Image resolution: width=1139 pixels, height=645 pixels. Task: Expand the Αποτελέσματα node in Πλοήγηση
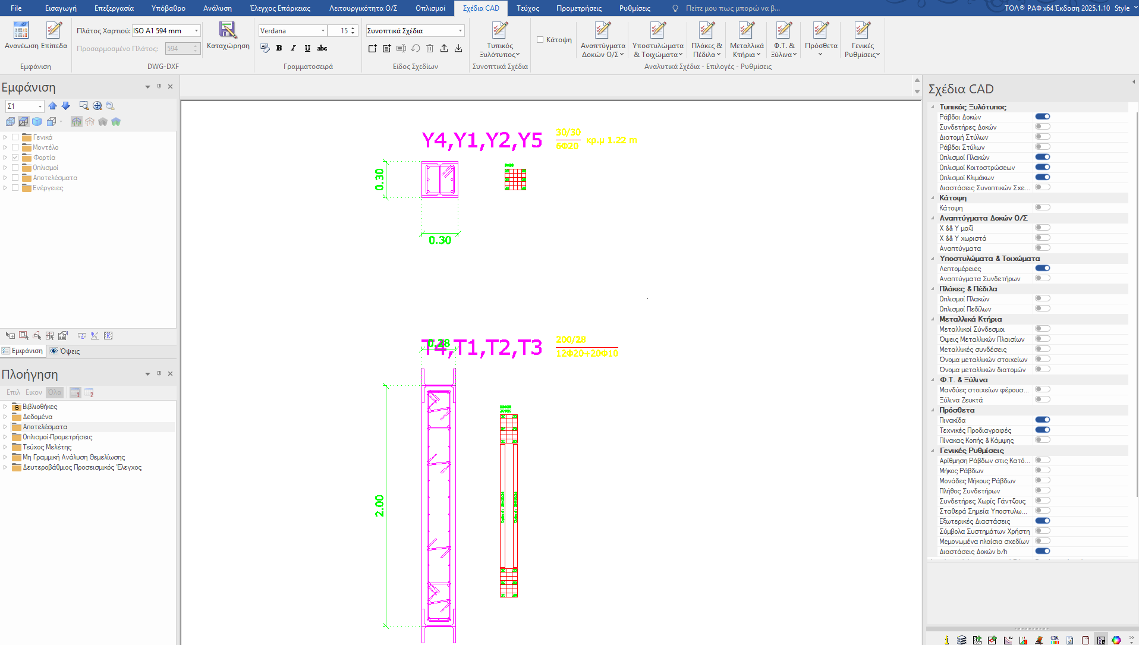[x=5, y=427]
